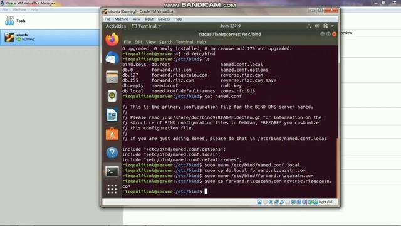Open the terminal's Edit menu

point(138,42)
